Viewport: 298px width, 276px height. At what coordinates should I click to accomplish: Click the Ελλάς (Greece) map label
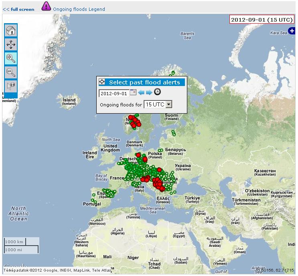pyautogui.click(x=163, y=200)
